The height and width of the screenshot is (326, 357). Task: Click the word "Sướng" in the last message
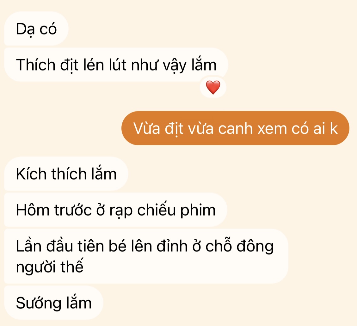click(39, 303)
